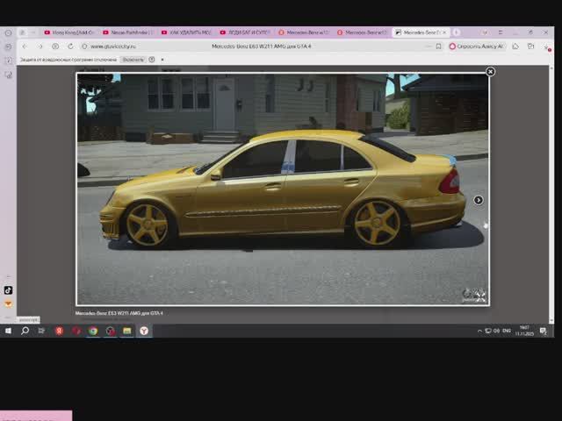Click the browser Forward arrow
Screen dimensions: 562x421
coord(40,46)
